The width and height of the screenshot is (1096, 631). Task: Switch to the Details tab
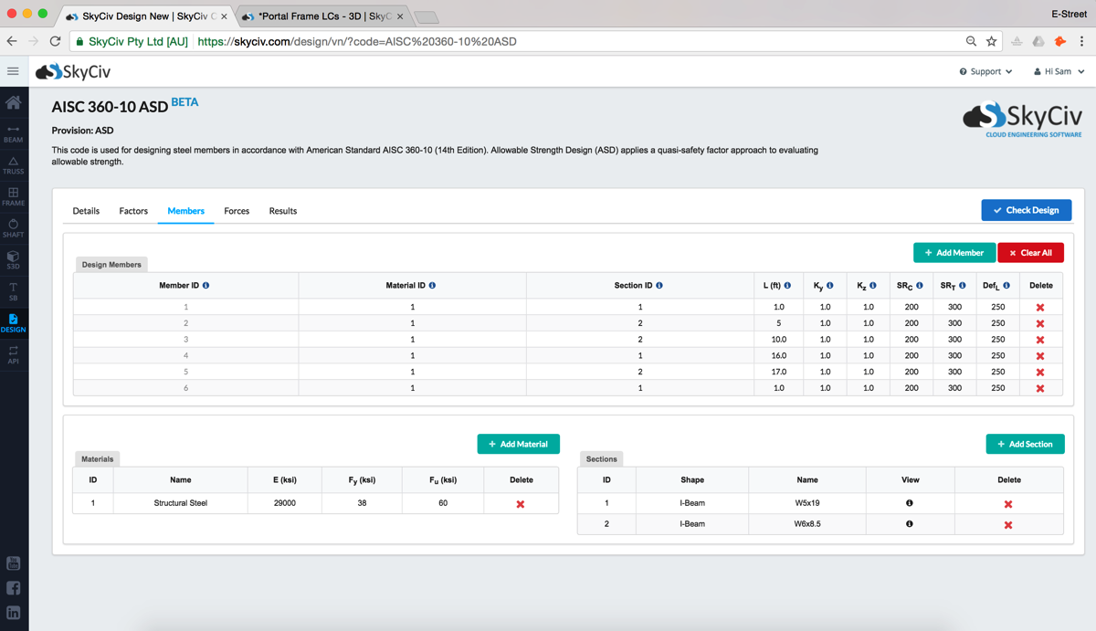[x=86, y=211]
